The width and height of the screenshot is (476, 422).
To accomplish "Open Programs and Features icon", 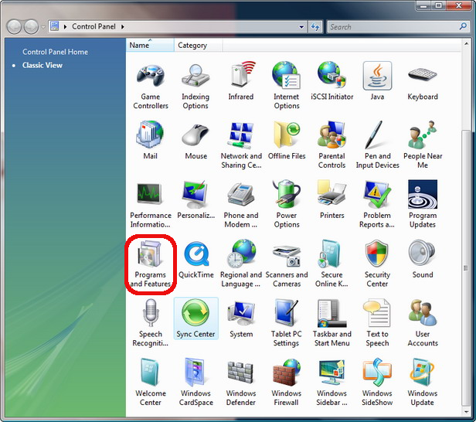I will [x=150, y=254].
